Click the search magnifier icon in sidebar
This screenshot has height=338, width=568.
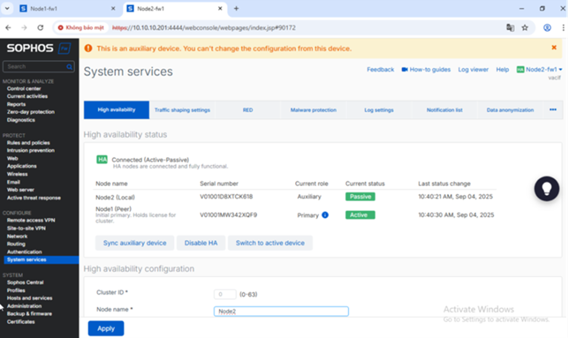coord(69,66)
